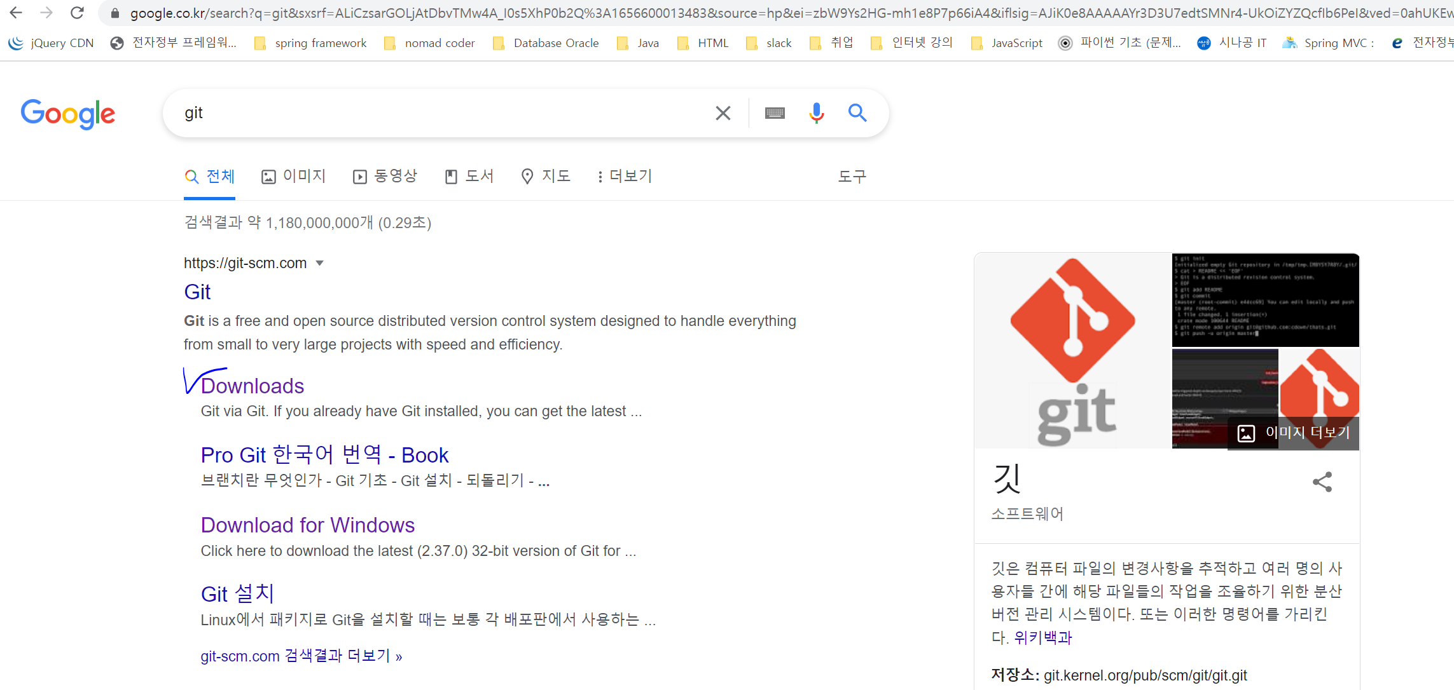Switch to 동영상 videos tab
1454x690 pixels.
click(x=385, y=176)
